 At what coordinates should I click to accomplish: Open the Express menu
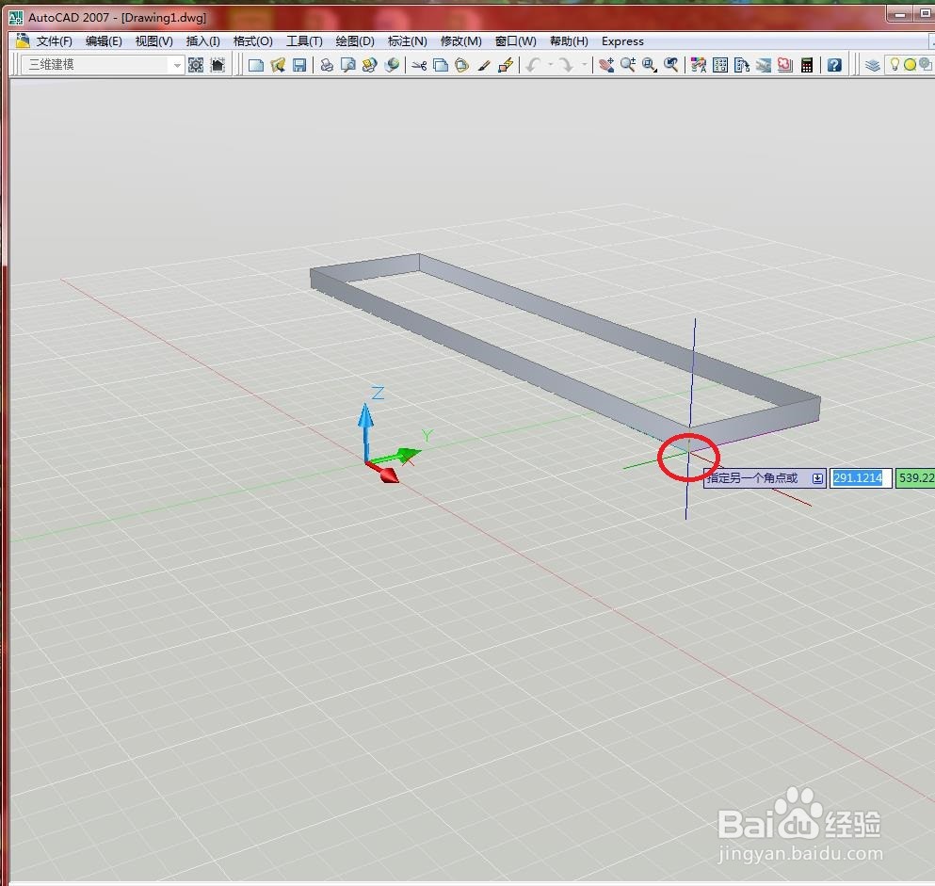tap(622, 41)
